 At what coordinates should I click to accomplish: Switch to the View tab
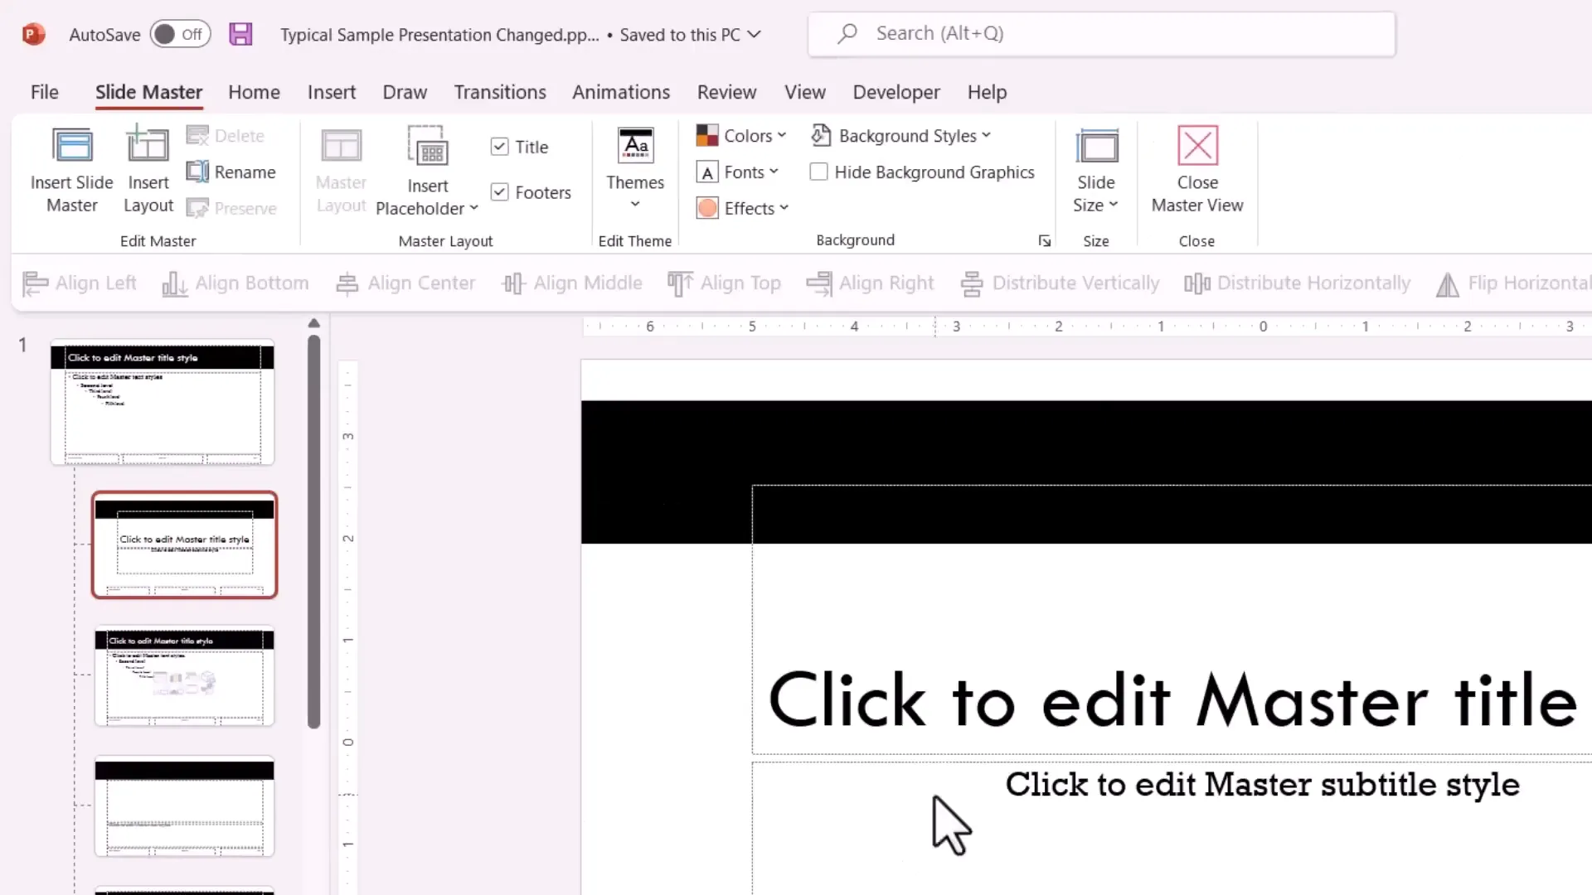[805, 92]
